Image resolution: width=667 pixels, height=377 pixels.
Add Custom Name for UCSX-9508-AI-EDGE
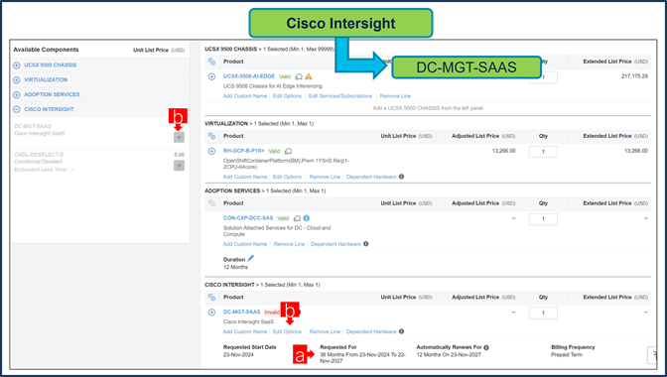[x=245, y=96]
